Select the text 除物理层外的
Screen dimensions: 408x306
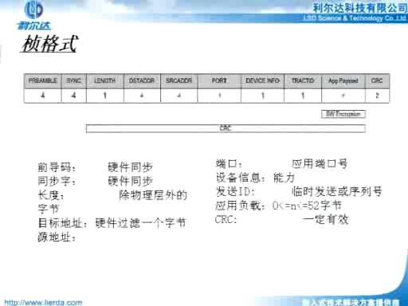coord(153,195)
